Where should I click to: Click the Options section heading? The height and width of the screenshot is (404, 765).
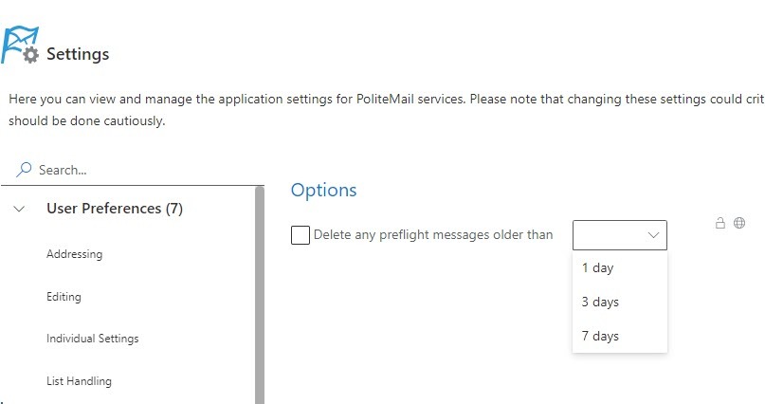point(323,190)
